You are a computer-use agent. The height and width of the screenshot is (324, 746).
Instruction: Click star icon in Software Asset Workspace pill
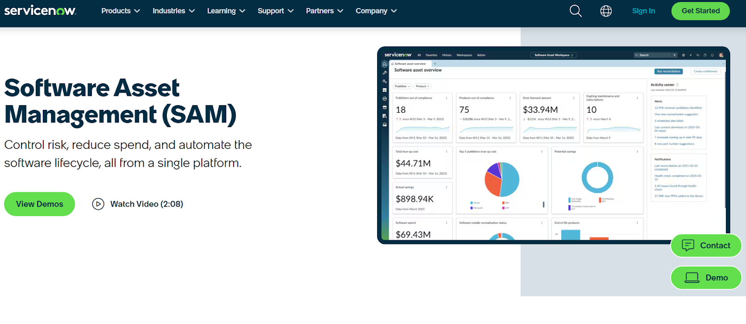572,55
